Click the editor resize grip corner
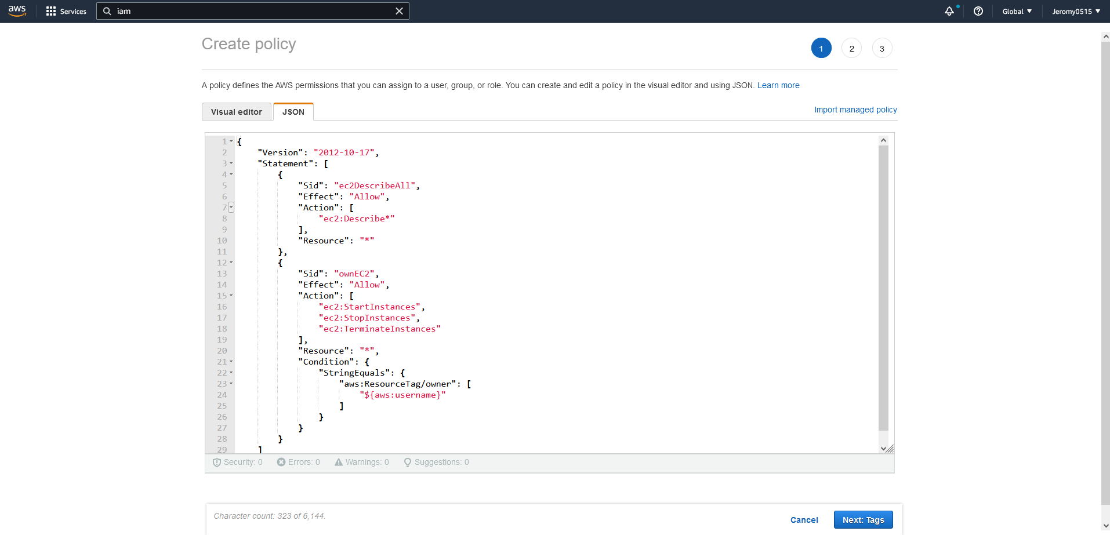The image size is (1110, 535). 891,449
